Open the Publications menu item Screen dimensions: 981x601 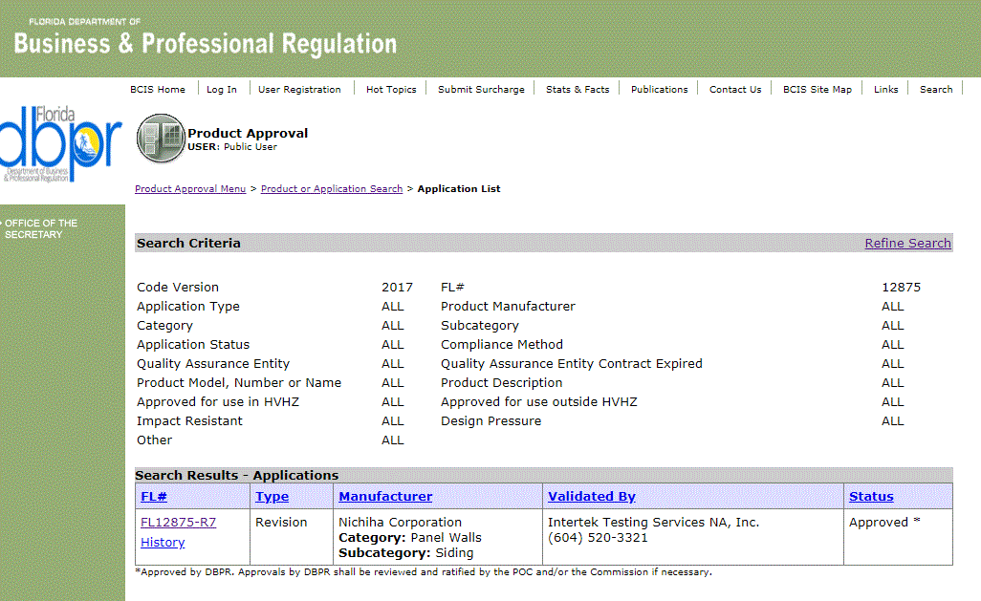tap(660, 90)
